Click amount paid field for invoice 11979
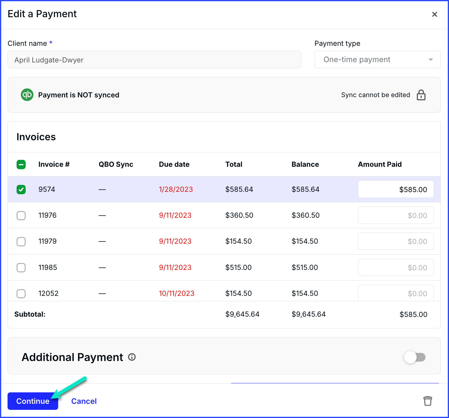The image size is (449, 418). tap(396, 241)
